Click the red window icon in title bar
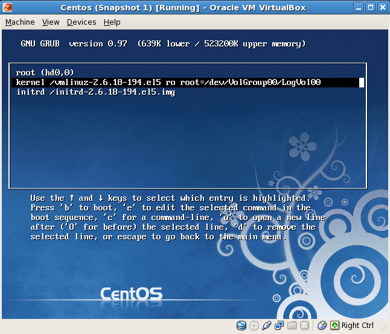This screenshot has width=390, height=334. (x=7, y=7)
